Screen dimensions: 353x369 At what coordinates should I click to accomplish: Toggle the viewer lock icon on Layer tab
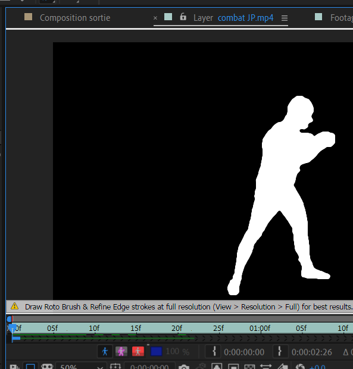[183, 17]
